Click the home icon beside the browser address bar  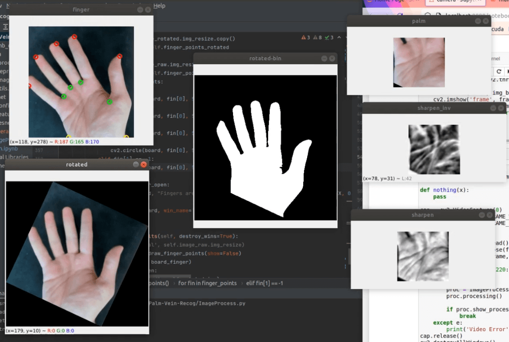tap(428, 13)
